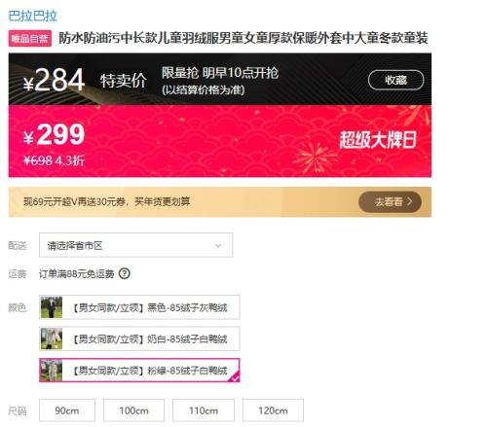Open the 请选择省市区 delivery dropdown
The width and height of the screenshot is (487, 427).
[136, 245]
